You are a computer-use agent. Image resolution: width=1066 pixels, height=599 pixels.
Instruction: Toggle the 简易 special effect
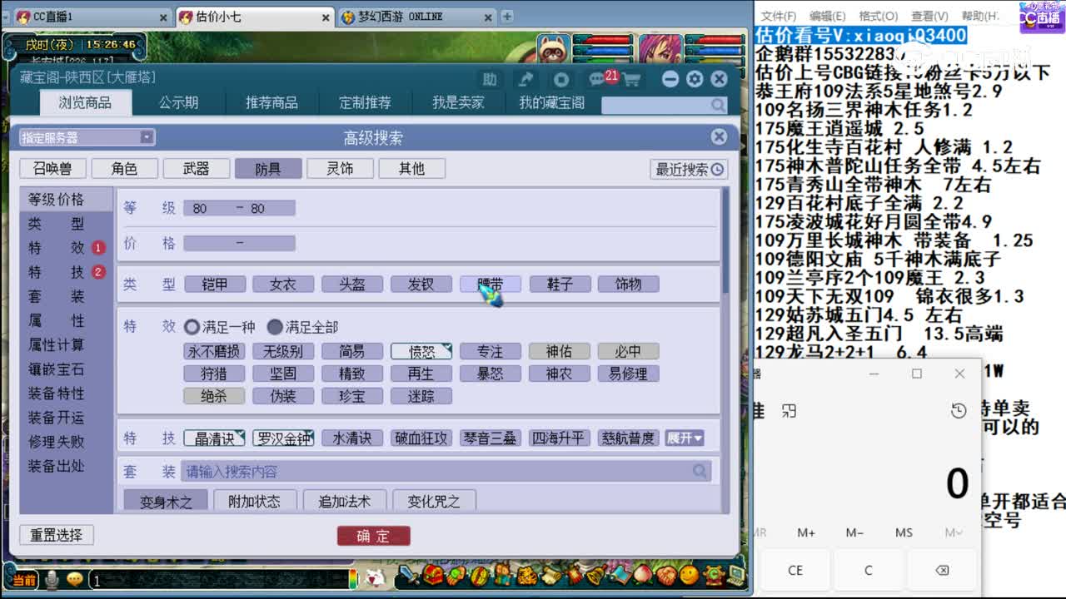point(352,351)
